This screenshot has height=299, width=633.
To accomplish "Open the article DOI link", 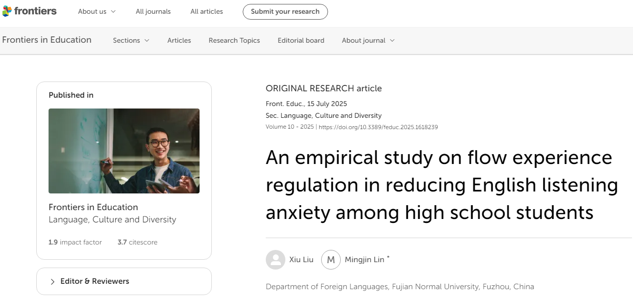I will [x=378, y=127].
